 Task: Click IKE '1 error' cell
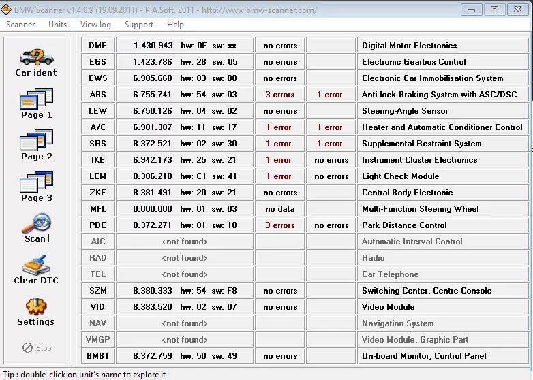tap(280, 159)
